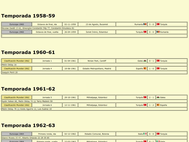Click venue Ninian Park, Cardiff
This screenshot has height=142, width=189.
(x=97, y=61)
